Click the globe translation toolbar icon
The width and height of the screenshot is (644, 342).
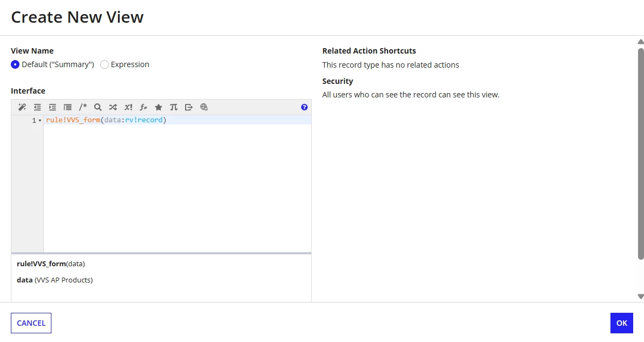[x=203, y=107]
